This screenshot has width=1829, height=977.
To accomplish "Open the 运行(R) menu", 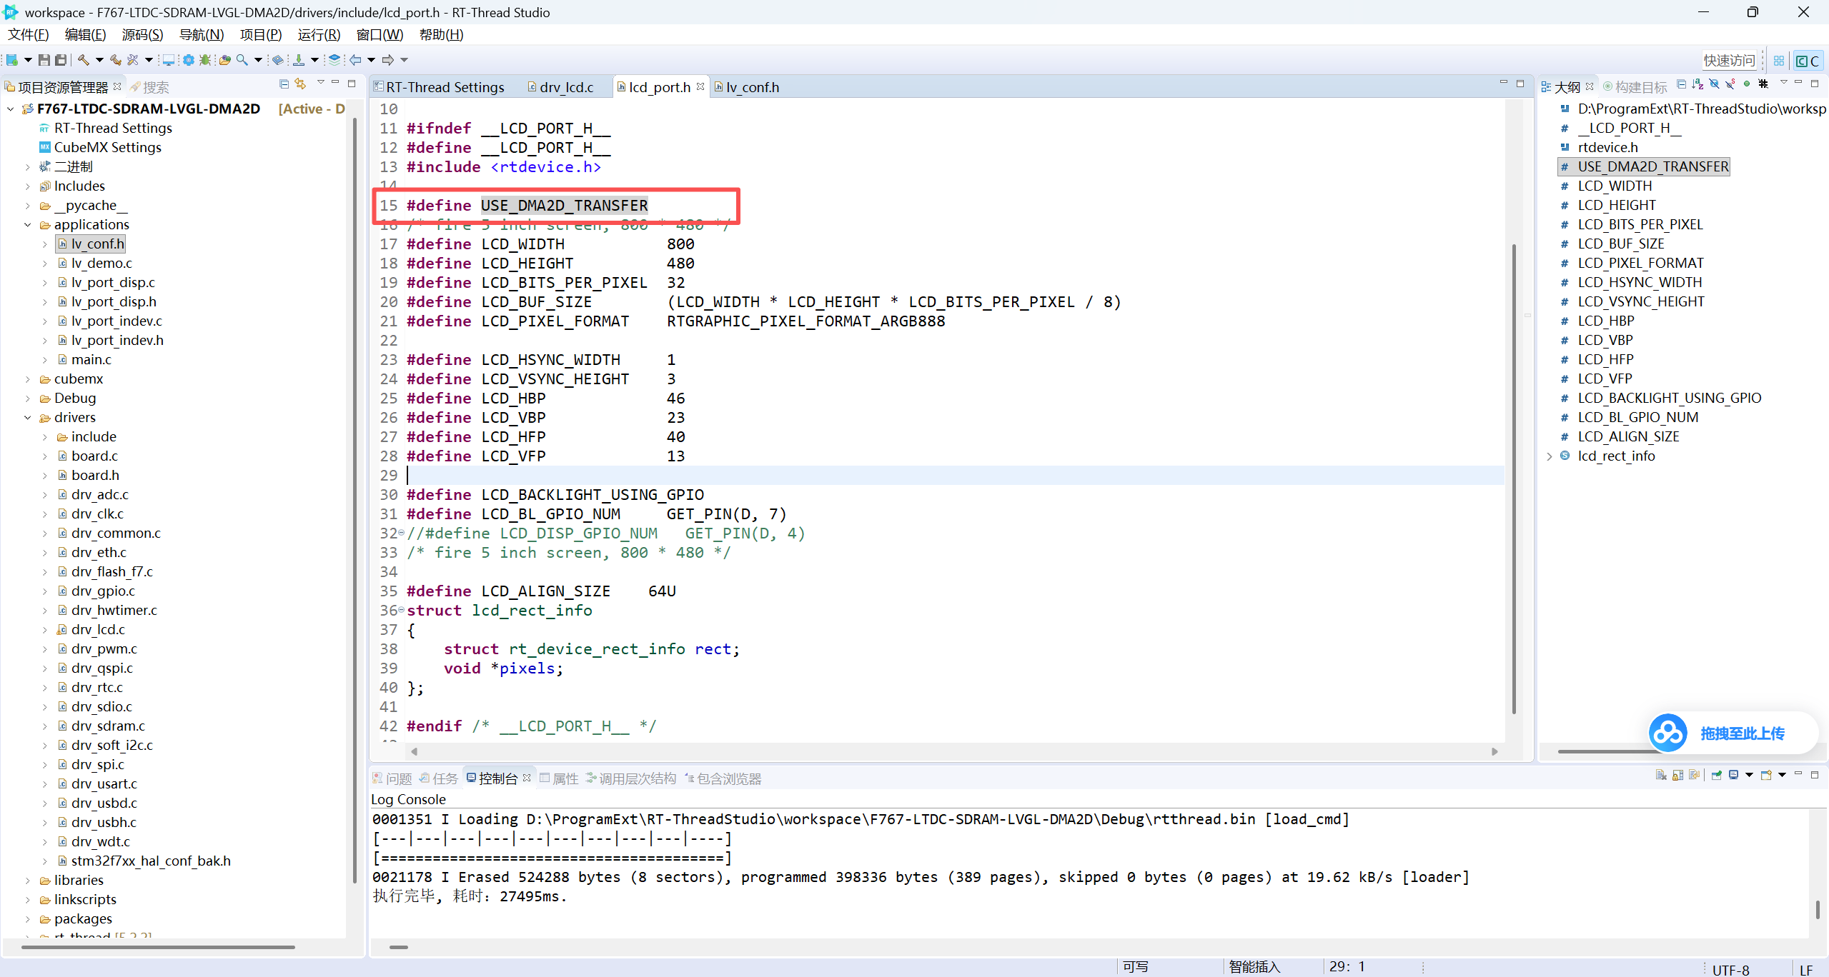I will (319, 34).
